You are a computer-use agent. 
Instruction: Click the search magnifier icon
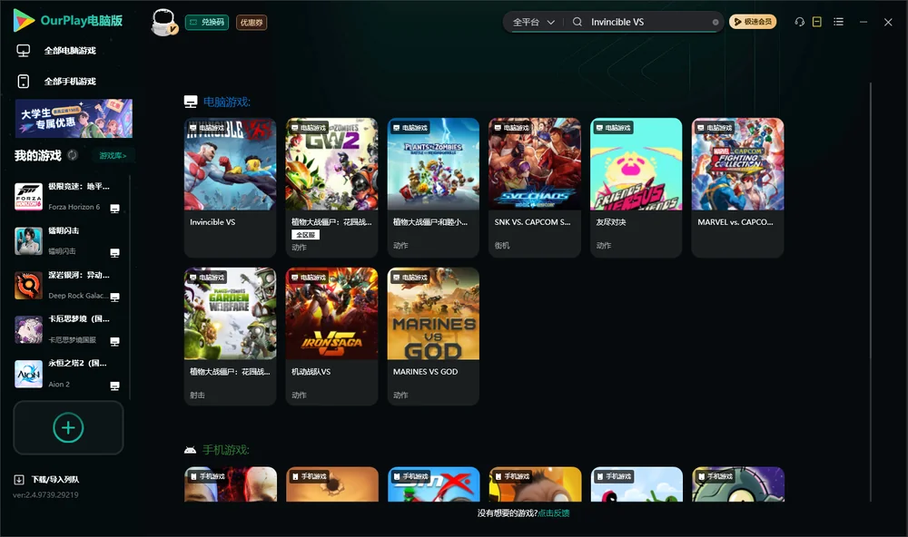tap(577, 22)
